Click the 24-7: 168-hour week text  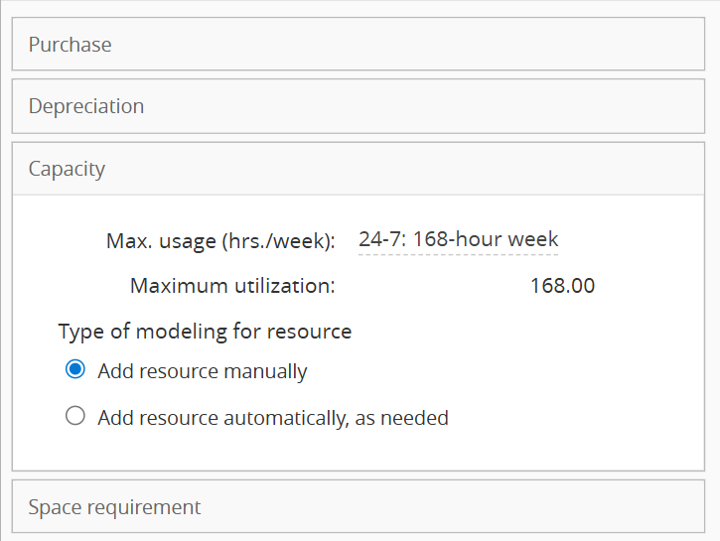[458, 239]
